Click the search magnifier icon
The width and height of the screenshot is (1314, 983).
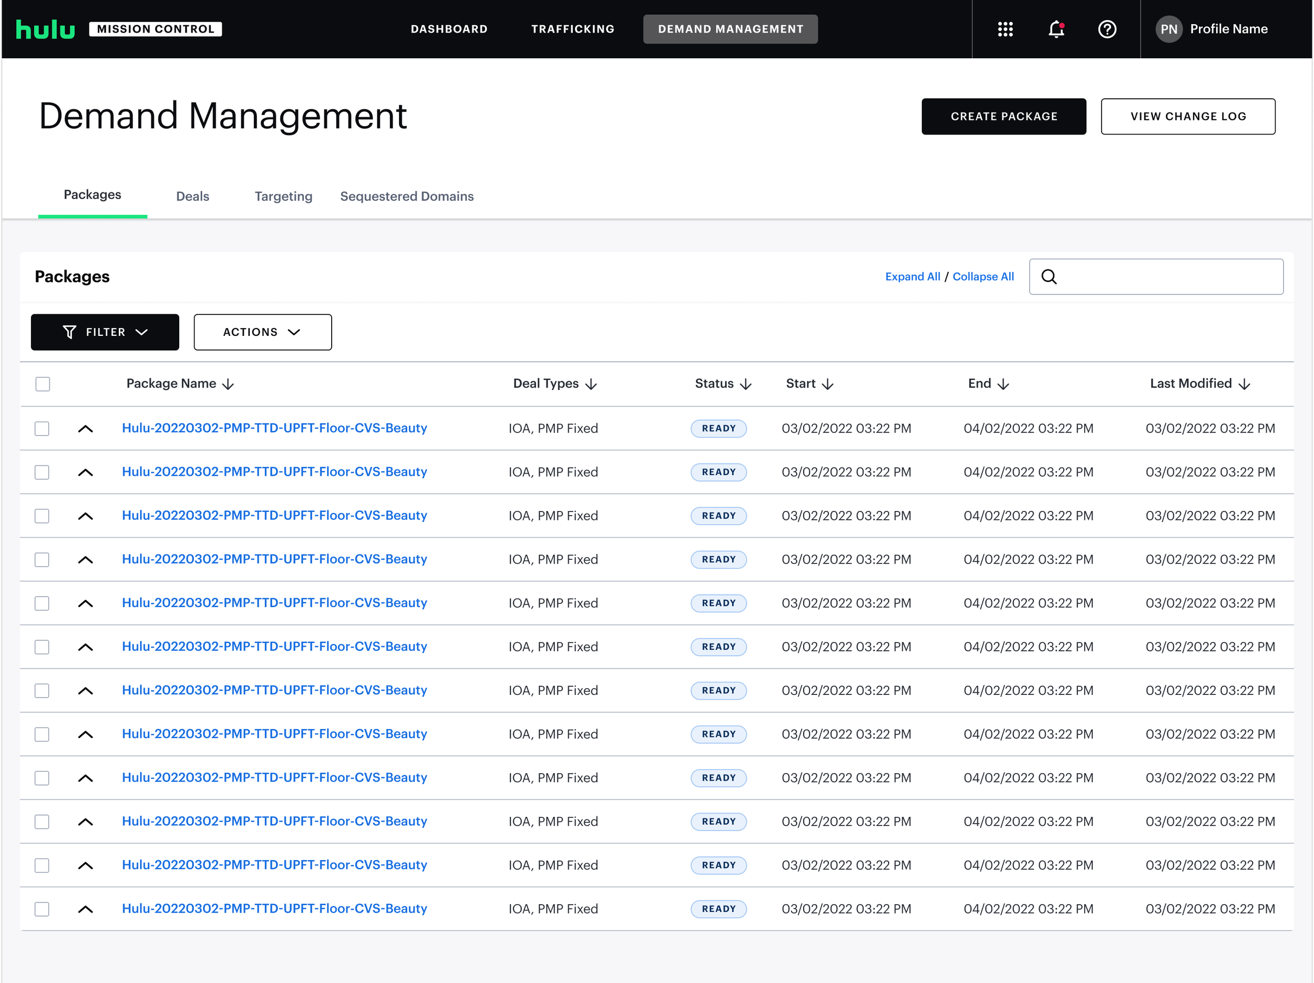pyautogui.click(x=1049, y=277)
